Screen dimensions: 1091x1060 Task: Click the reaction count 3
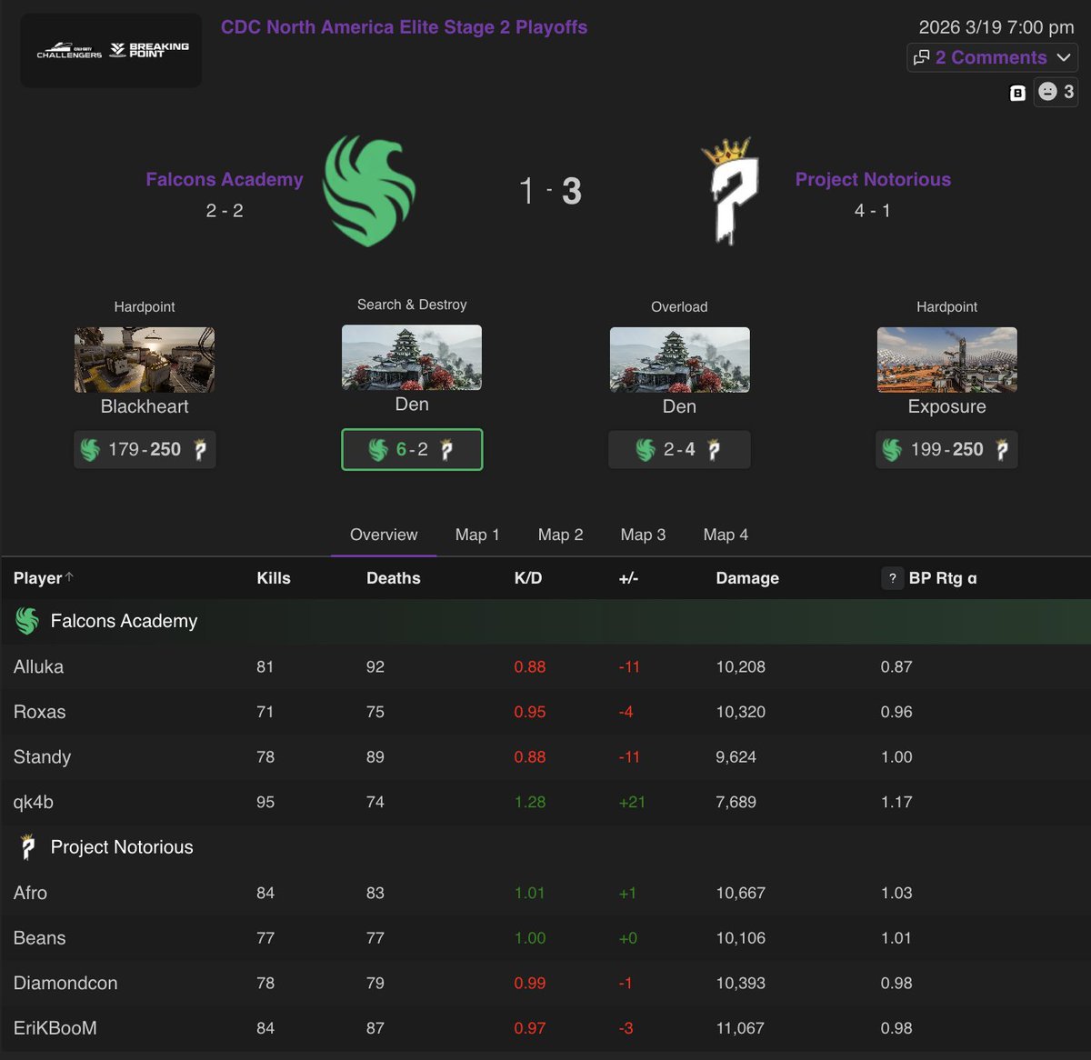(x=1068, y=92)
